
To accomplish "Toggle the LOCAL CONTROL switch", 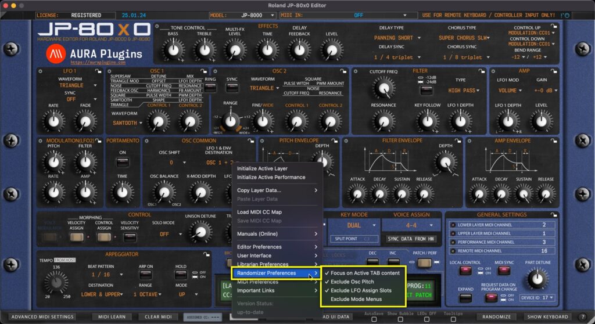I will pyautogui.click(x=465, y=271).
